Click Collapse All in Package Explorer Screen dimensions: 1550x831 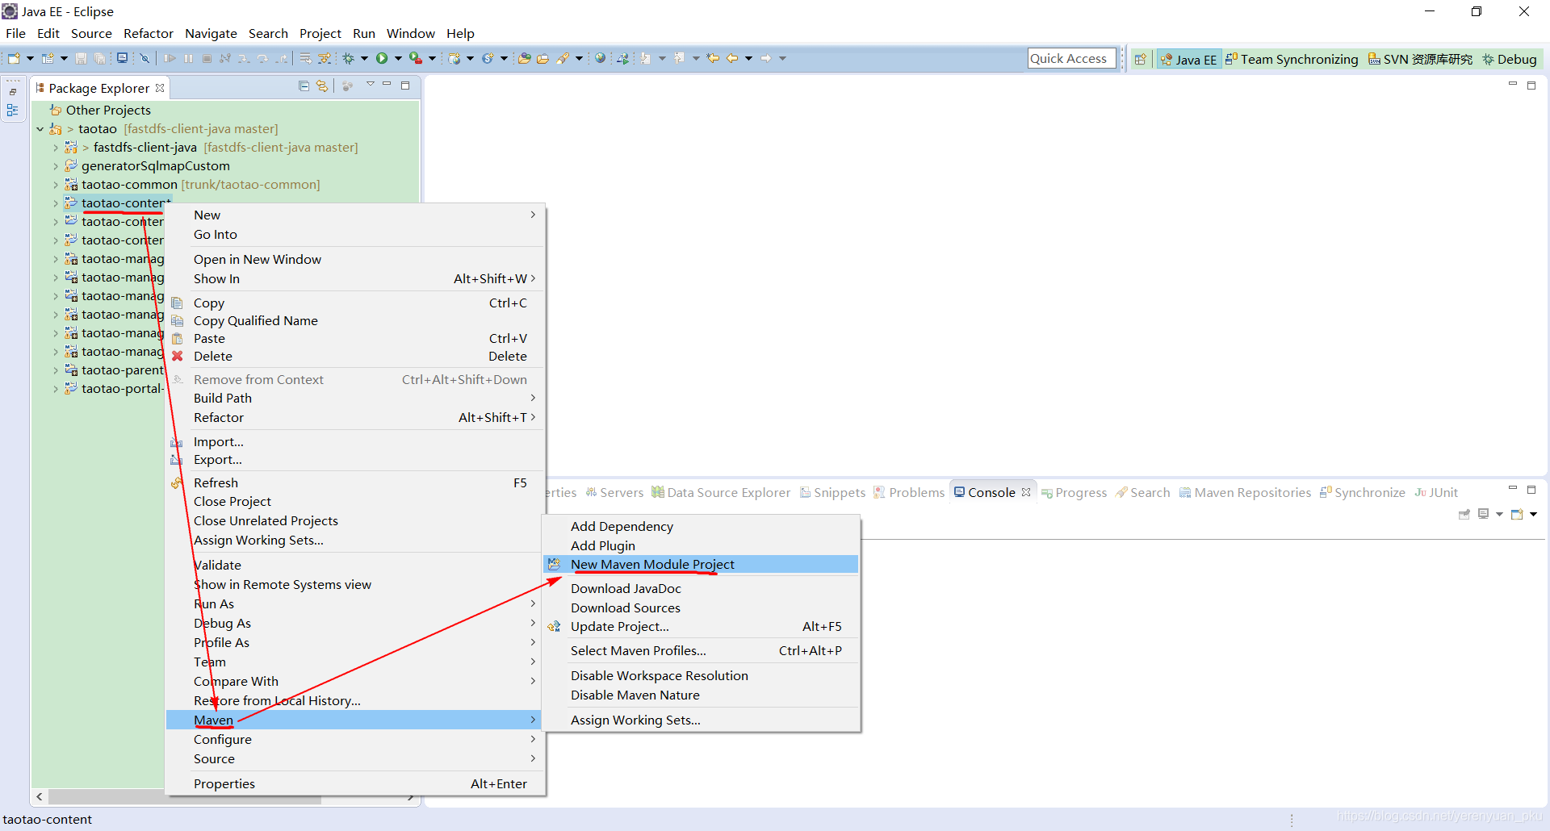pos(304,86)
